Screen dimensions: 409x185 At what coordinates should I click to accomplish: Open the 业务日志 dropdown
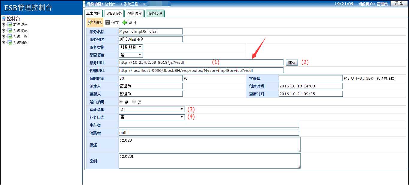[x=152, y=117]
